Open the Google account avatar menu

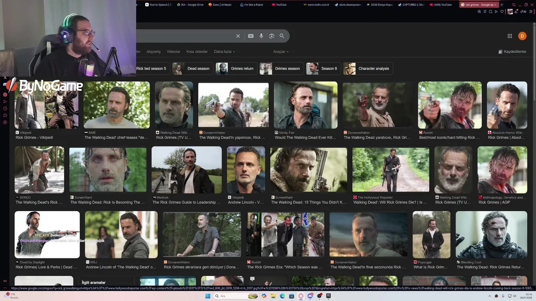tap(522, 36)
